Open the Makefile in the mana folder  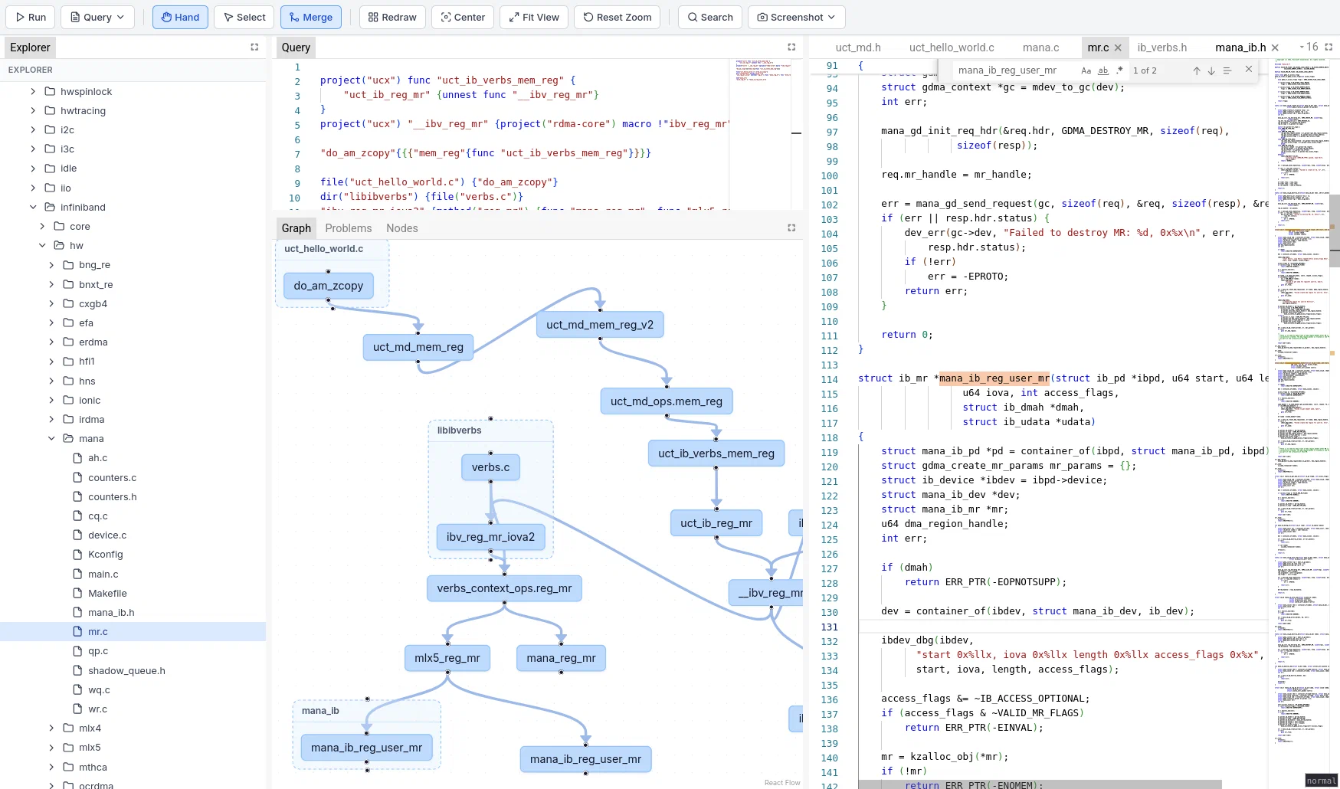tap(133, 593)
